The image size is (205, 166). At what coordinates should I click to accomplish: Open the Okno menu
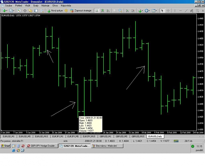tap(55, 6)
